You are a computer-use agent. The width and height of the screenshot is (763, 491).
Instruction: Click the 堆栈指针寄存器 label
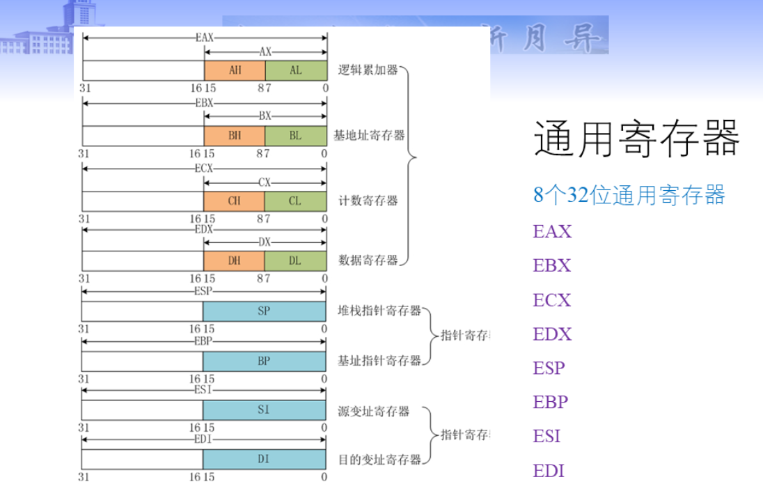click(x=379, y=311)
